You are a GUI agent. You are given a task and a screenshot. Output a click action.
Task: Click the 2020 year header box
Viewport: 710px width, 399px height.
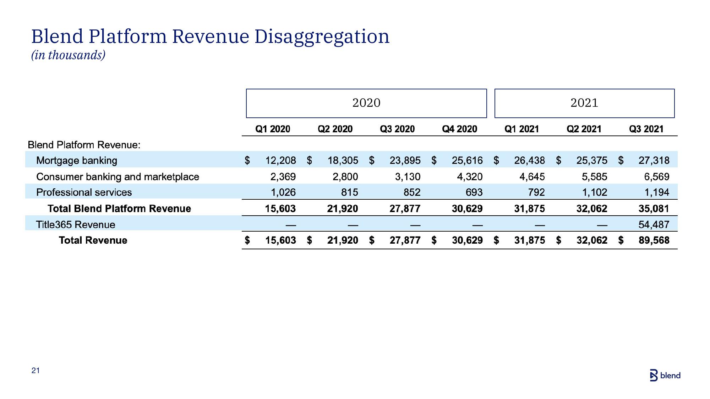point(366,103)
